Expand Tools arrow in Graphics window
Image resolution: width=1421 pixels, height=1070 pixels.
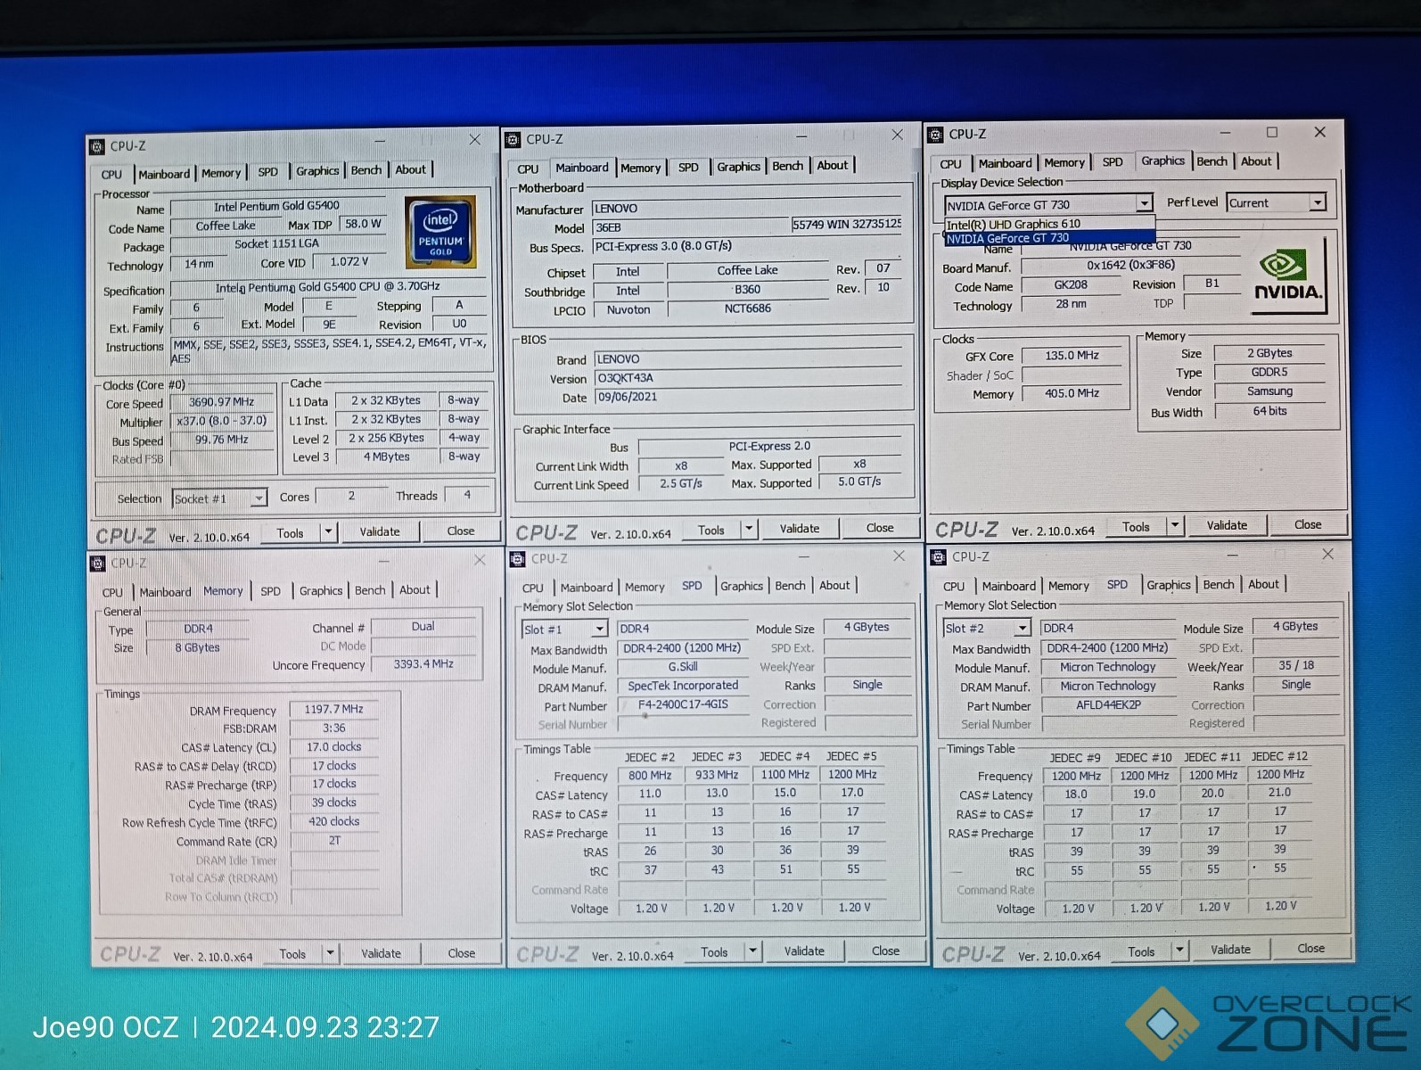[x=1175, y=526]
